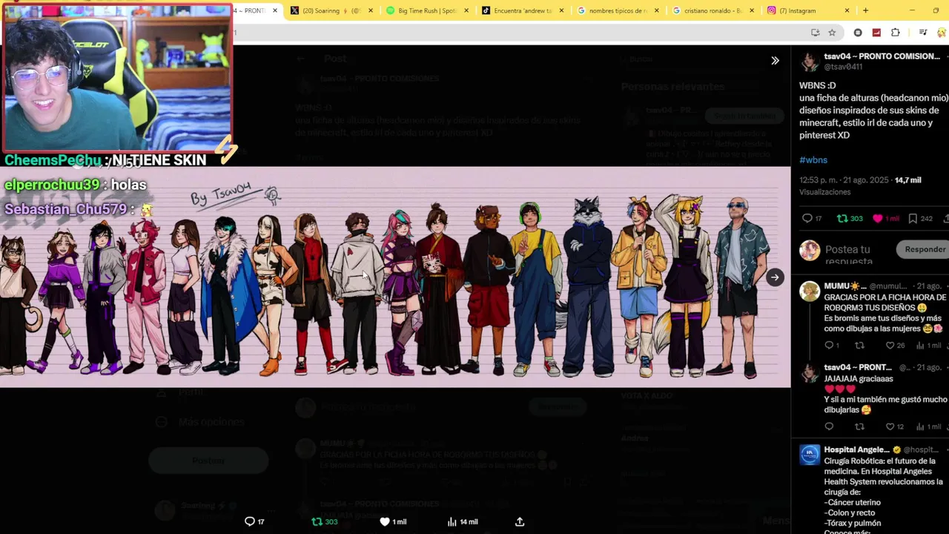Unlike the post using pink heart icon
Screen dimensions: 949x534
click(878, 218)
